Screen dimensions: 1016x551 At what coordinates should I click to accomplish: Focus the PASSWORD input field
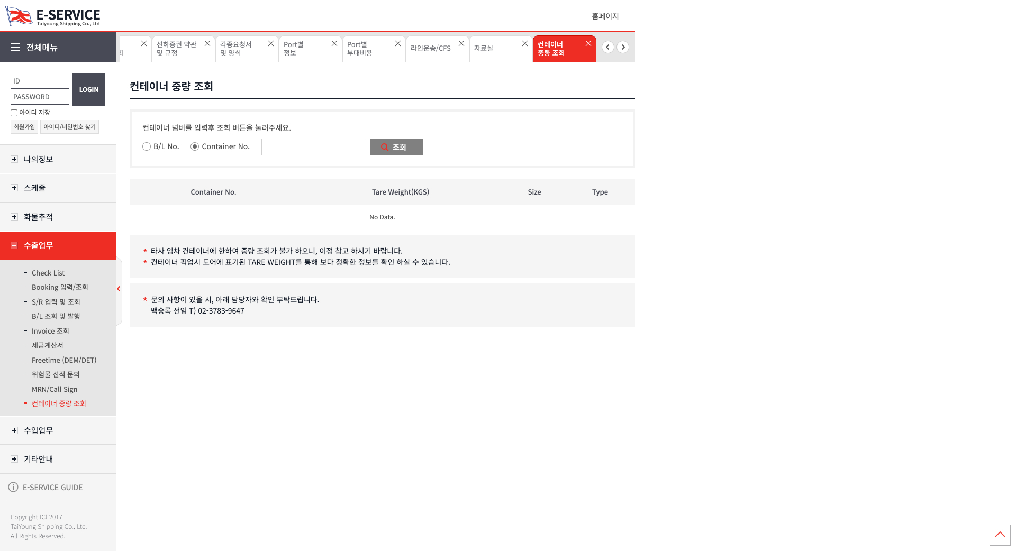[x=40, y=97]
